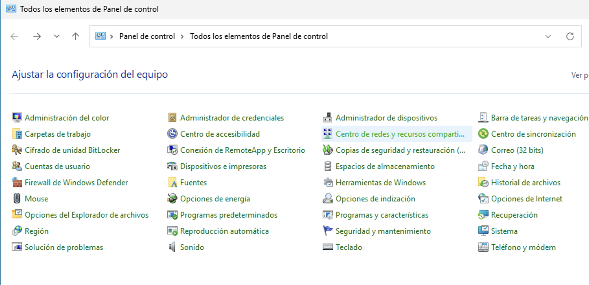Viewport: 589px width, 285px height.
Task: Open Reproducción automática link
Action: click(224, 231)
